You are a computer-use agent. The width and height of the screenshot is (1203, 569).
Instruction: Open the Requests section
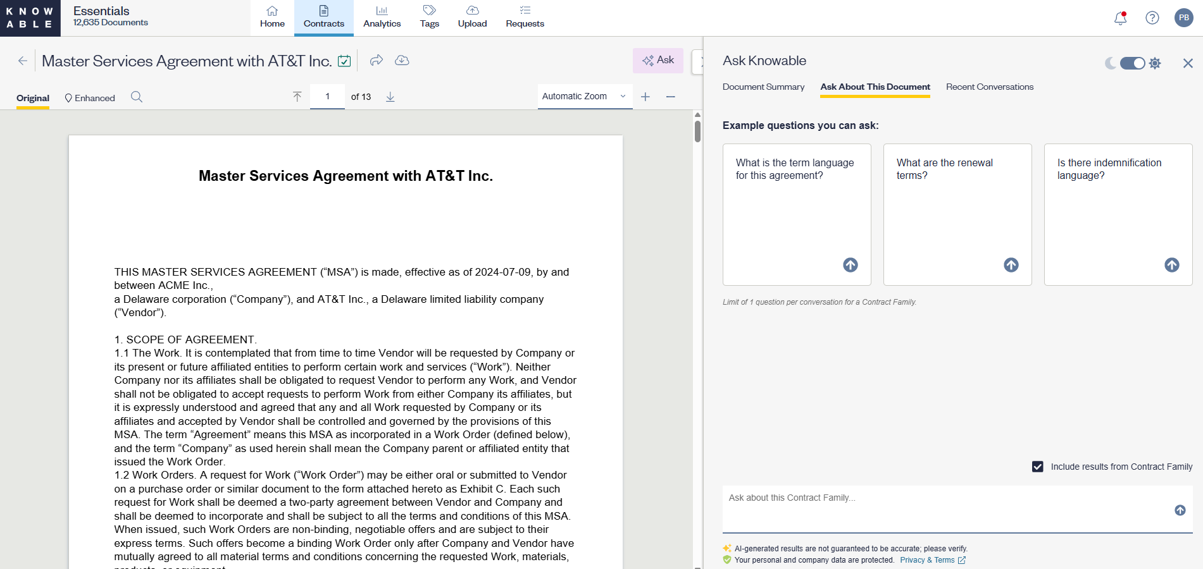[x=525, y=18]
